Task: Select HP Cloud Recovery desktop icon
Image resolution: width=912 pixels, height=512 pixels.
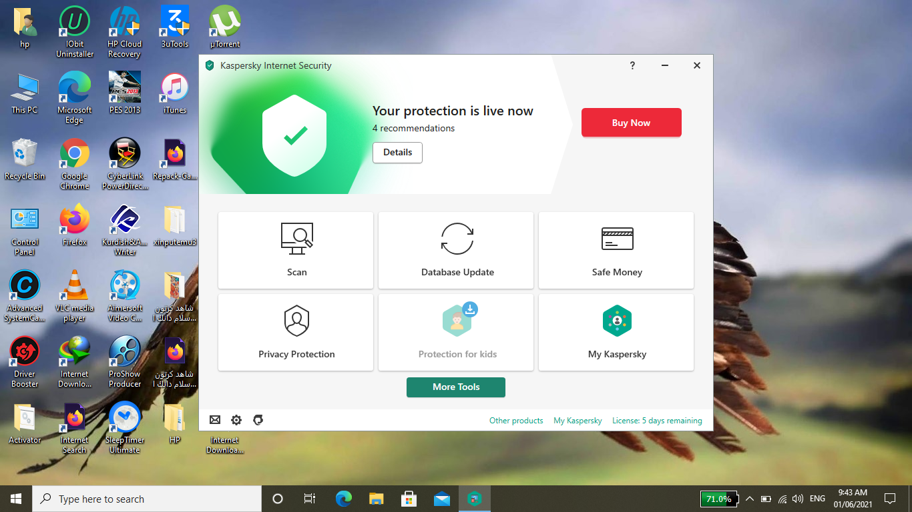Action: click(124, 32)
